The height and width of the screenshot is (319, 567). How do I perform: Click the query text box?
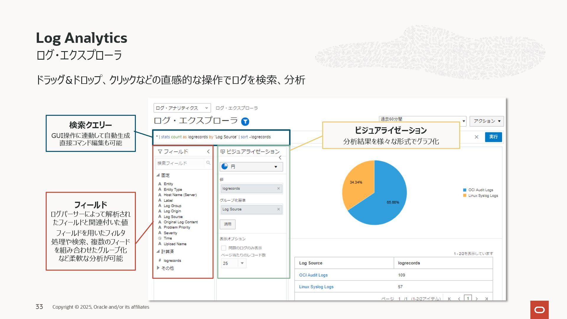(221, 137)
